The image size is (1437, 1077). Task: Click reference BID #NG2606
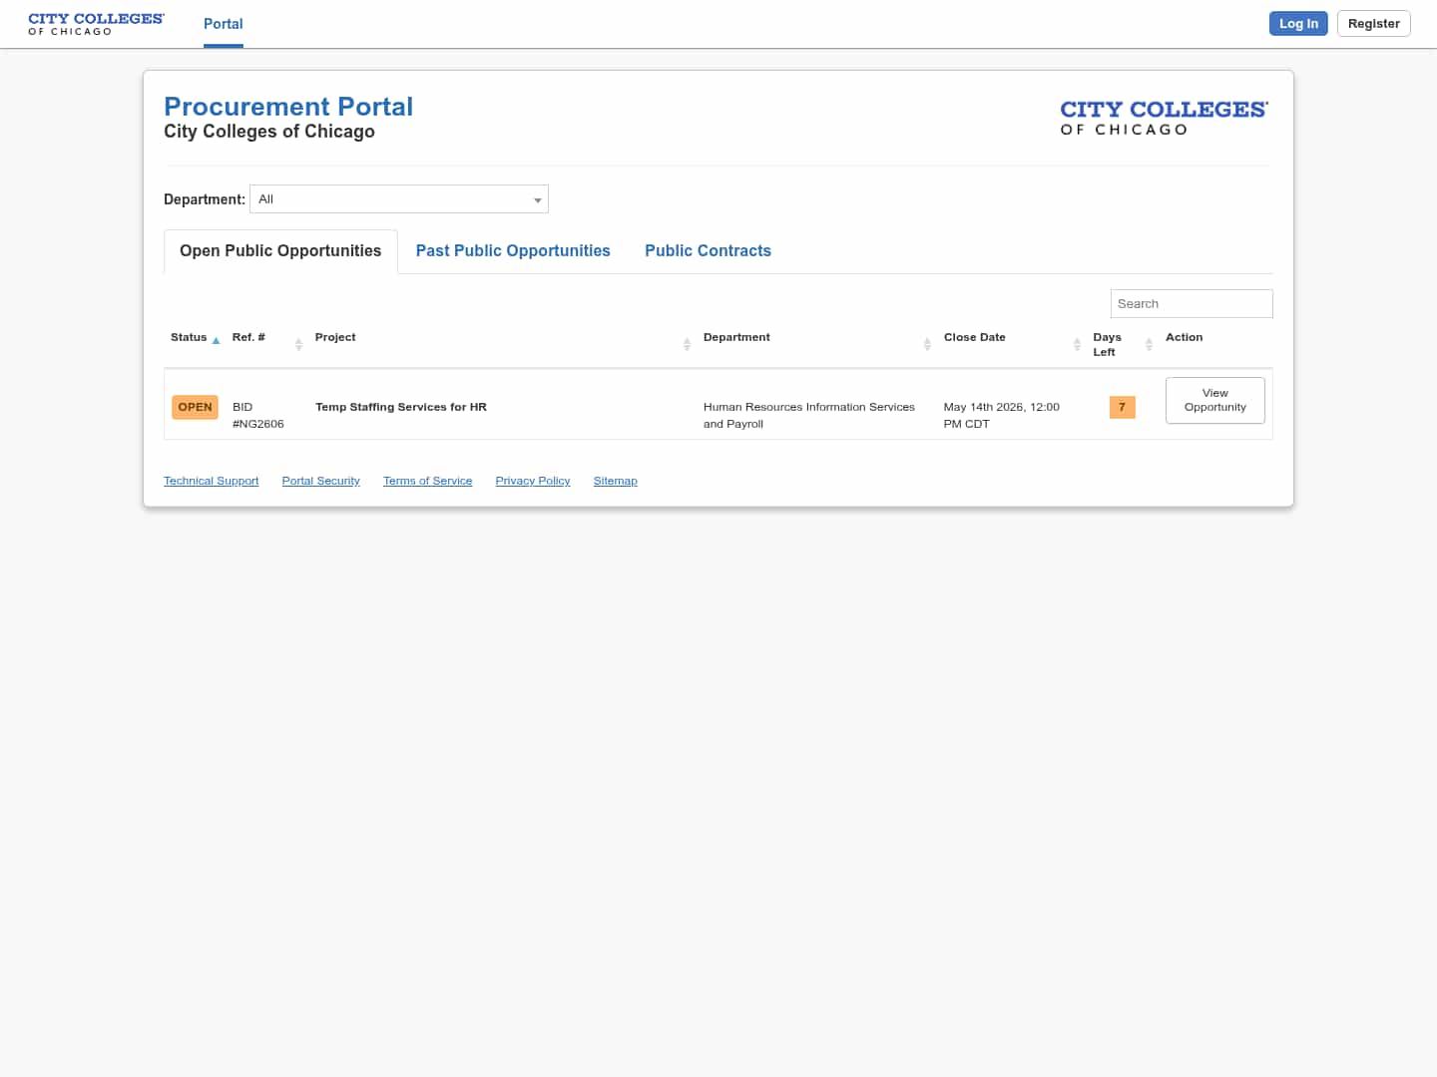coord(258,415)
